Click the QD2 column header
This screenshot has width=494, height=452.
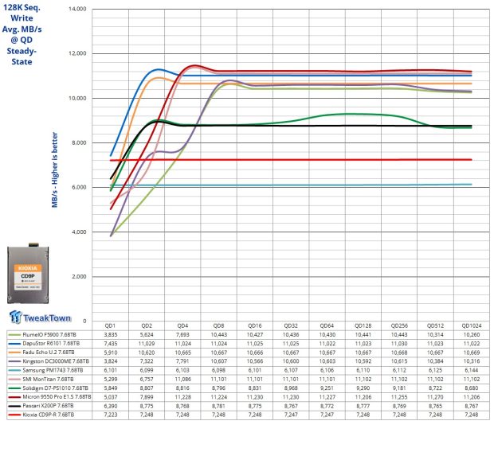click(x=147, y=325)
